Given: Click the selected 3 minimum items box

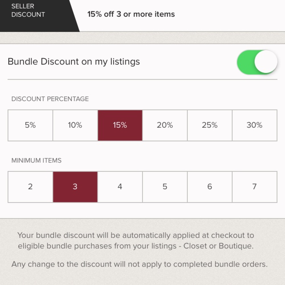Looking at the screenshot, I should point(75,187).
